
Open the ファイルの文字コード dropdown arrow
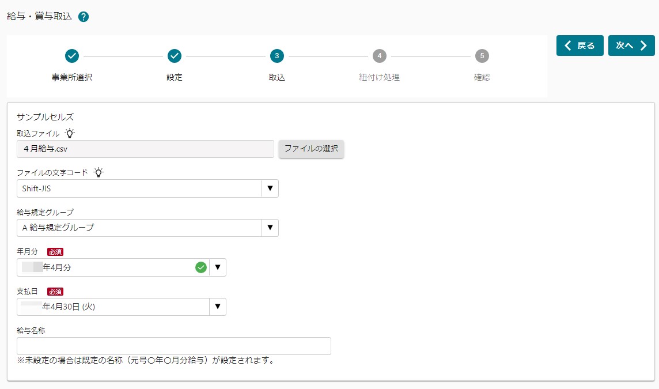pyautogui.click(x=270, y=188)
